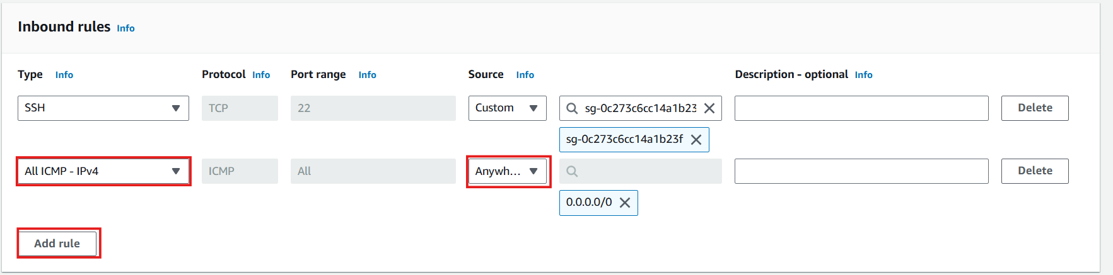
Task: Clear the sg-0c273c6cc14a1b23 search field X
Action: [709, 108]
